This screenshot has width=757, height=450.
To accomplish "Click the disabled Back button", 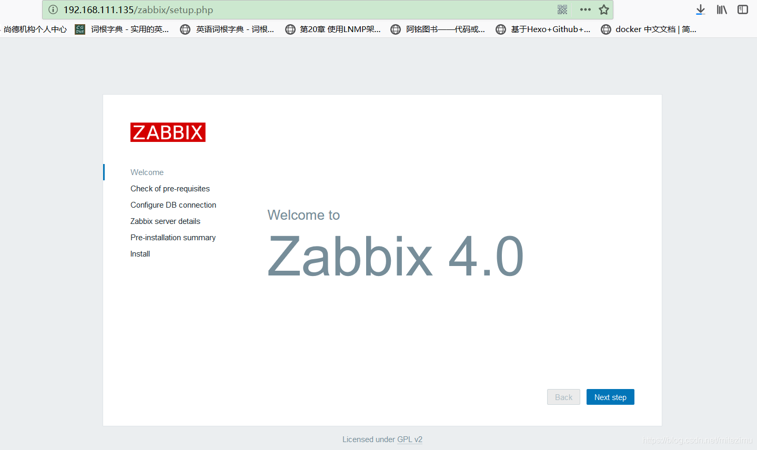I will point(563,397).
